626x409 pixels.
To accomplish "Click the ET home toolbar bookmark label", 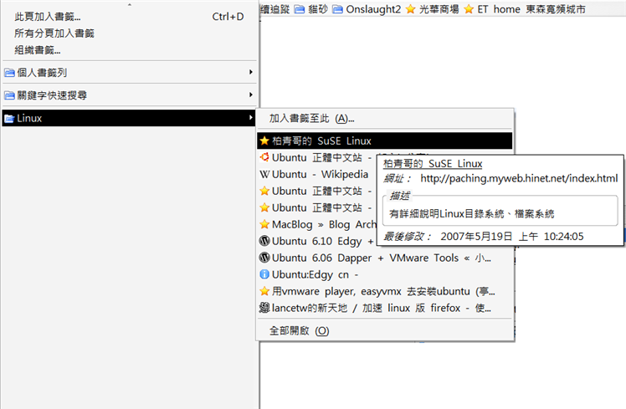I will point(499,9).
